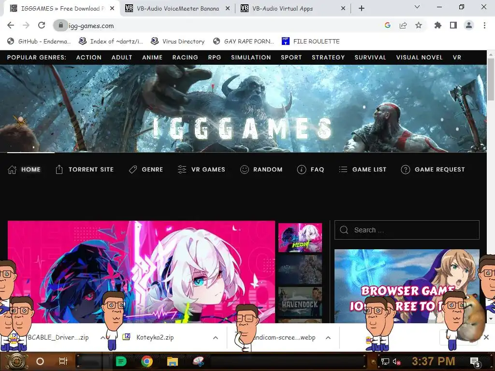Toggle the browser side panel icon

[453, 25]
